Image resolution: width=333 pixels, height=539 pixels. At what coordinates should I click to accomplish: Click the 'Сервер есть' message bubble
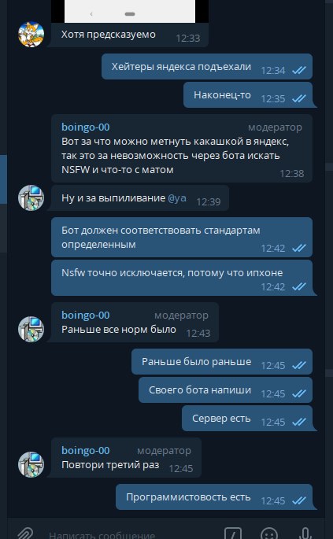tap(247, 419)
